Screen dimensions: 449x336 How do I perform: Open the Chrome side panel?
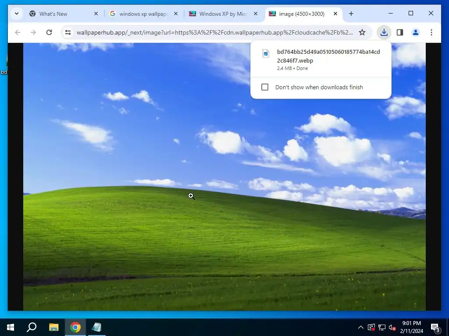click(400, 32)
